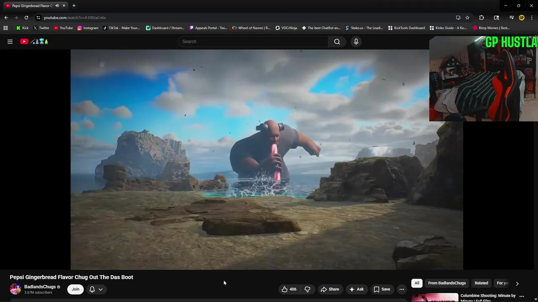
Task: Open Blerp Memes bookmark
Action: (491, 28)
